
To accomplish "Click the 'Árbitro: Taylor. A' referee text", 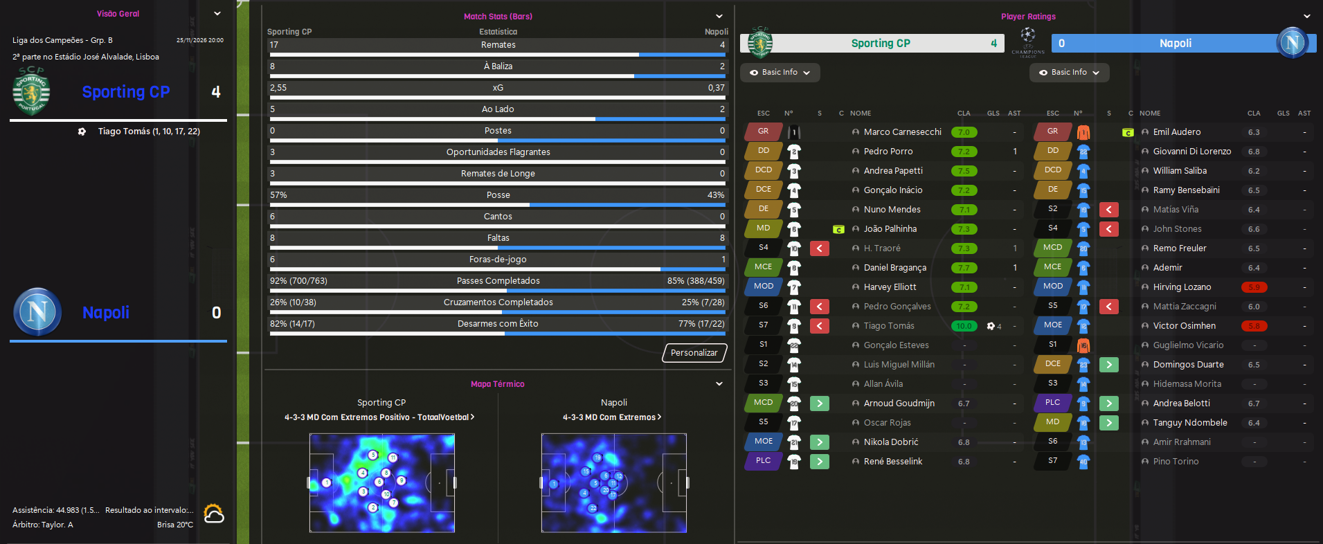I will [x=43, y=525].
